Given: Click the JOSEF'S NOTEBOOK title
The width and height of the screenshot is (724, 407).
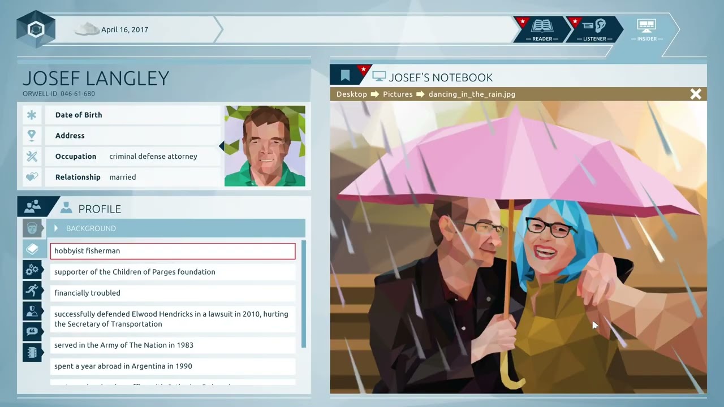Looking at the screenshot, I should (x=441, y=77).
